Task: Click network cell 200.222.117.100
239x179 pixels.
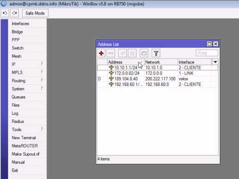Action: (x=160, y=79)
